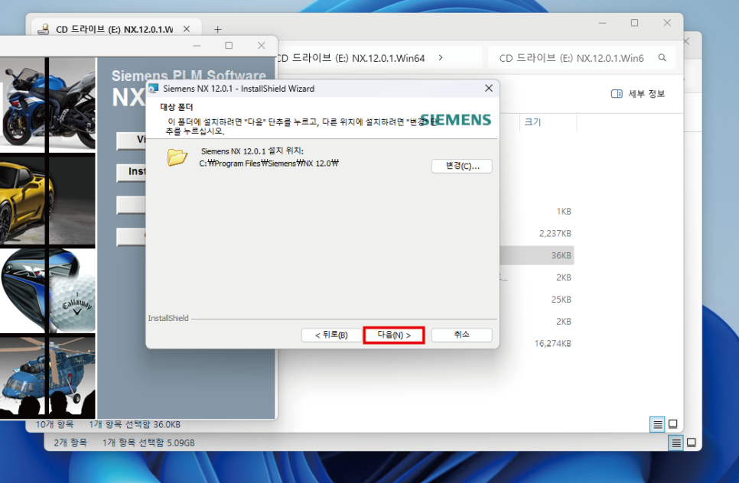The height and width of the screenshot is (483, 739).
Task: Select the file sized 2,237KB
Action: click(555, 234)
